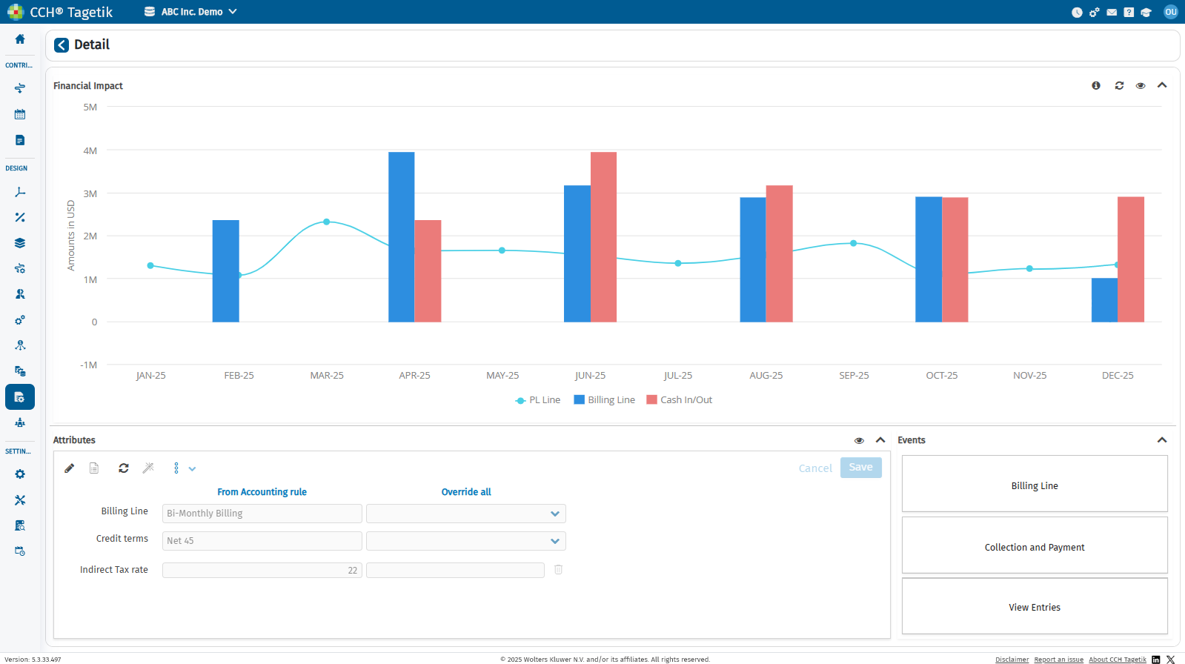Open the calendar icon in sidebar
This screenshot has width=1185, height=664.
coord(20,115)
